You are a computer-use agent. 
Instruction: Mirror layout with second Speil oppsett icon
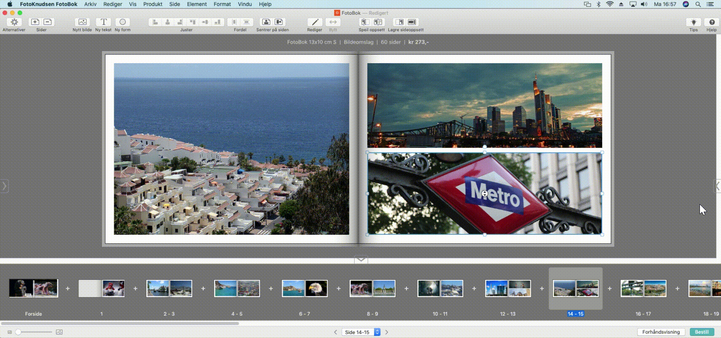tap(378, 22)
